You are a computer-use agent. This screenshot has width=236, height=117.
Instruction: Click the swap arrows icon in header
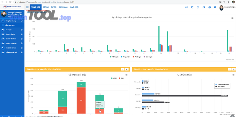[x=186, y=7]
